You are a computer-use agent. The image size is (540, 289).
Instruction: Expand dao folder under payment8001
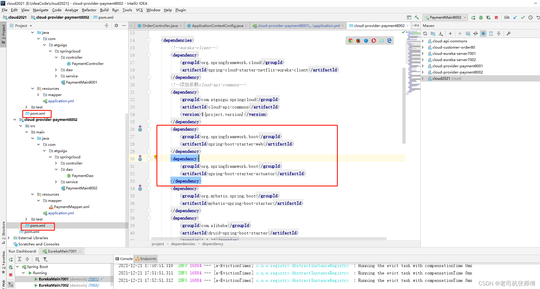click(x=56, y=70)
